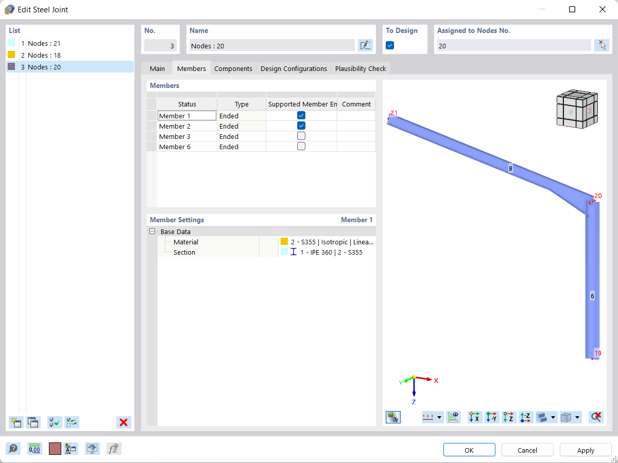Screen dimensions: 618x463
Task: Click the Section row label
Action: (x=184, y=252)
